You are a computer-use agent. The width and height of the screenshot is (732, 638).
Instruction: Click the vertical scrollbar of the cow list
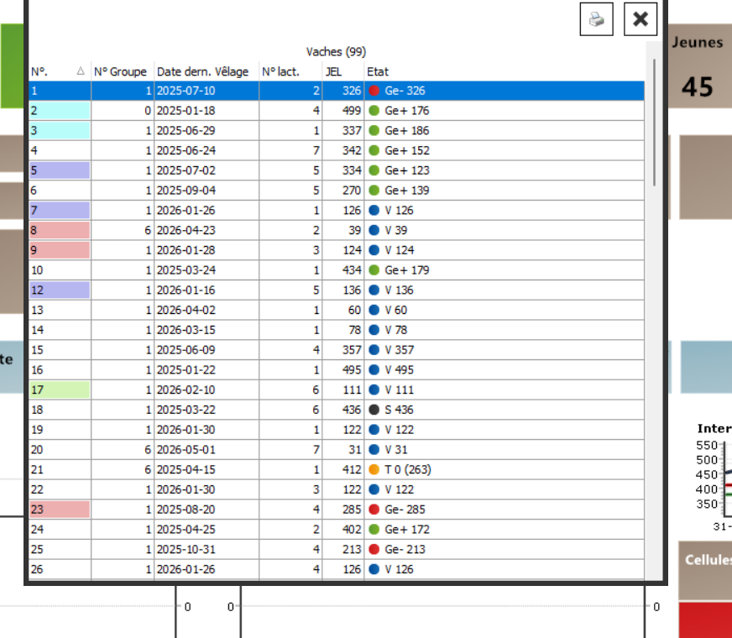click(x=654, y=123)
